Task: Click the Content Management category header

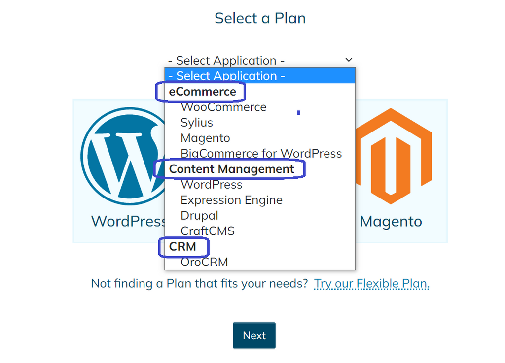Action: pyautogui.click(x=230, y=169)
